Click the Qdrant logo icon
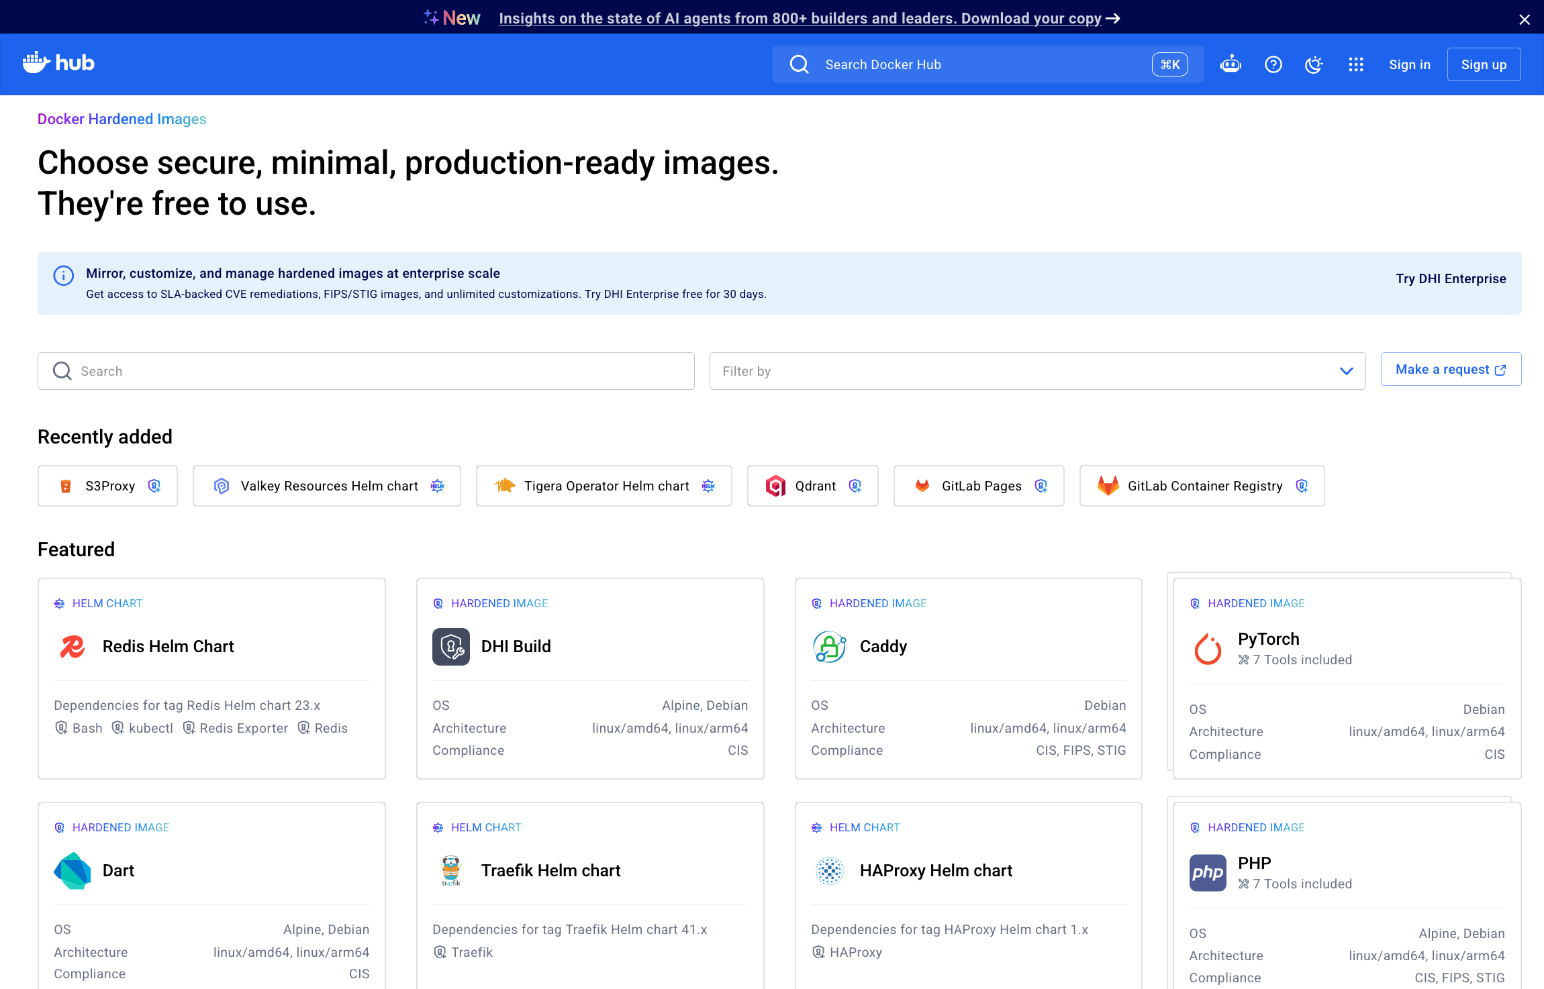 click(776, 486)
